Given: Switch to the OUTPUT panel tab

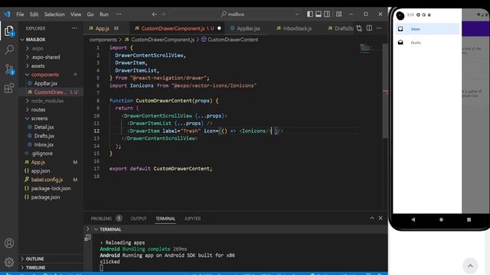Looking at the screenshot, I should (x=139, y=218).
